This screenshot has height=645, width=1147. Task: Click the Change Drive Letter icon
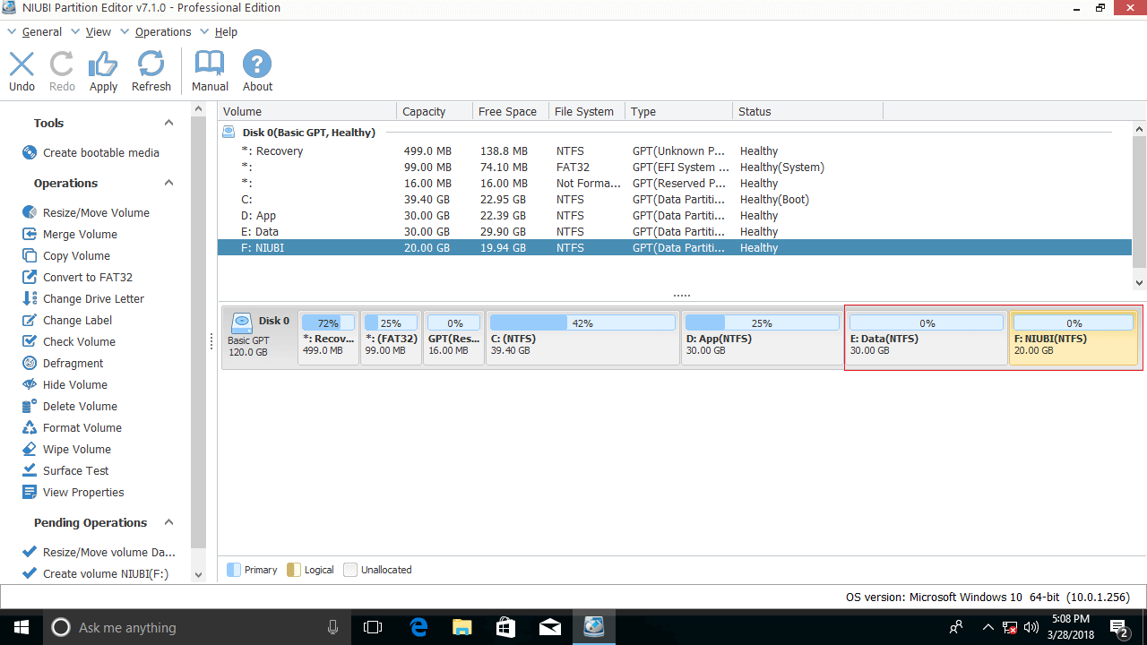pyautogui.click(x=30, y=298)
